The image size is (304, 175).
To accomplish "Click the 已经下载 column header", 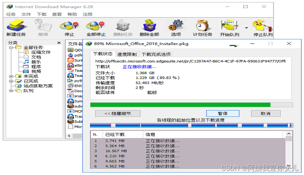I will coord(123,134).
